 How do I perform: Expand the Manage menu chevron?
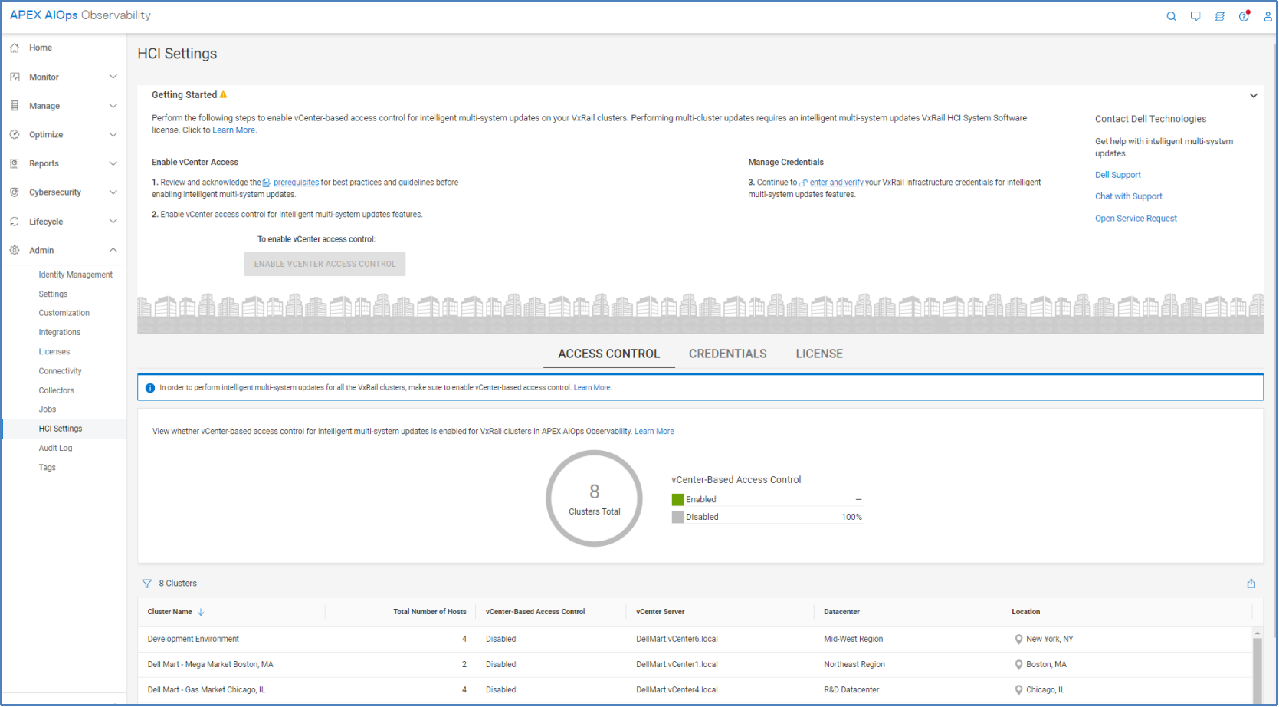point(113,106)
